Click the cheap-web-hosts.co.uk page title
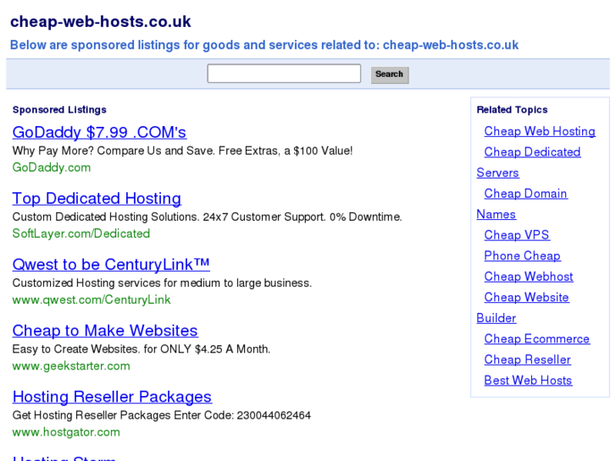This screenshot has width=616, height=461. tap(101, 22)
